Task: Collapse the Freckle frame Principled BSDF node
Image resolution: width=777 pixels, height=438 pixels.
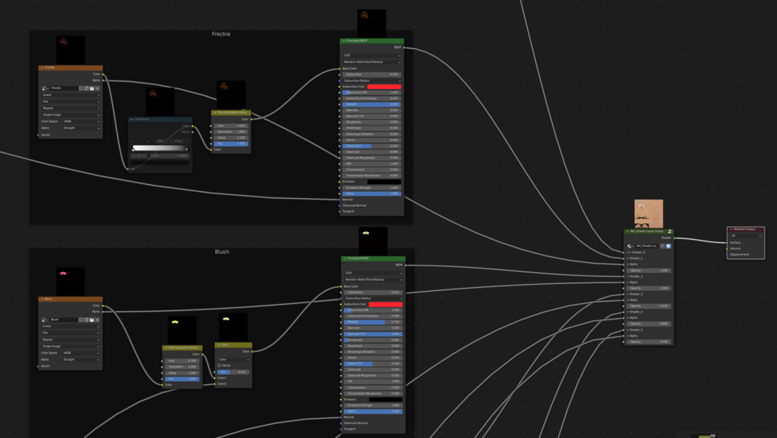Action: tap(343, 41)
